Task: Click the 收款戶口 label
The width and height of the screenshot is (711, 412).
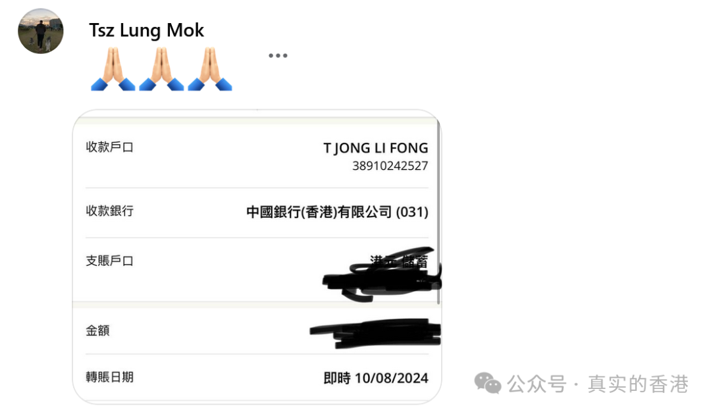Action: point(110,147)
